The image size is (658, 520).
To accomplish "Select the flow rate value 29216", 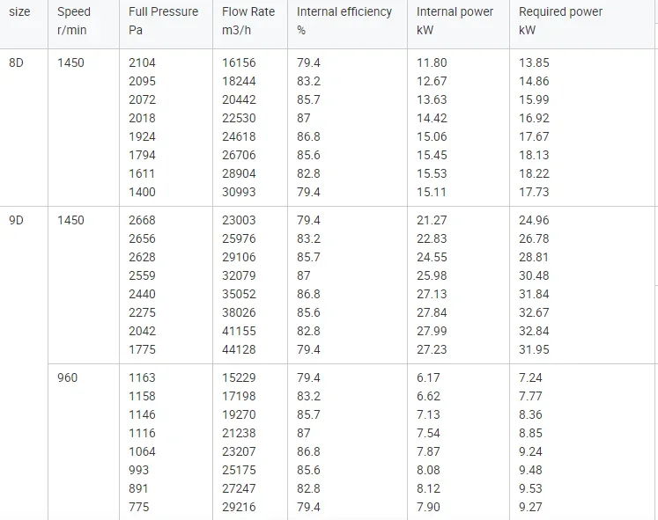I will click(239, 507).
